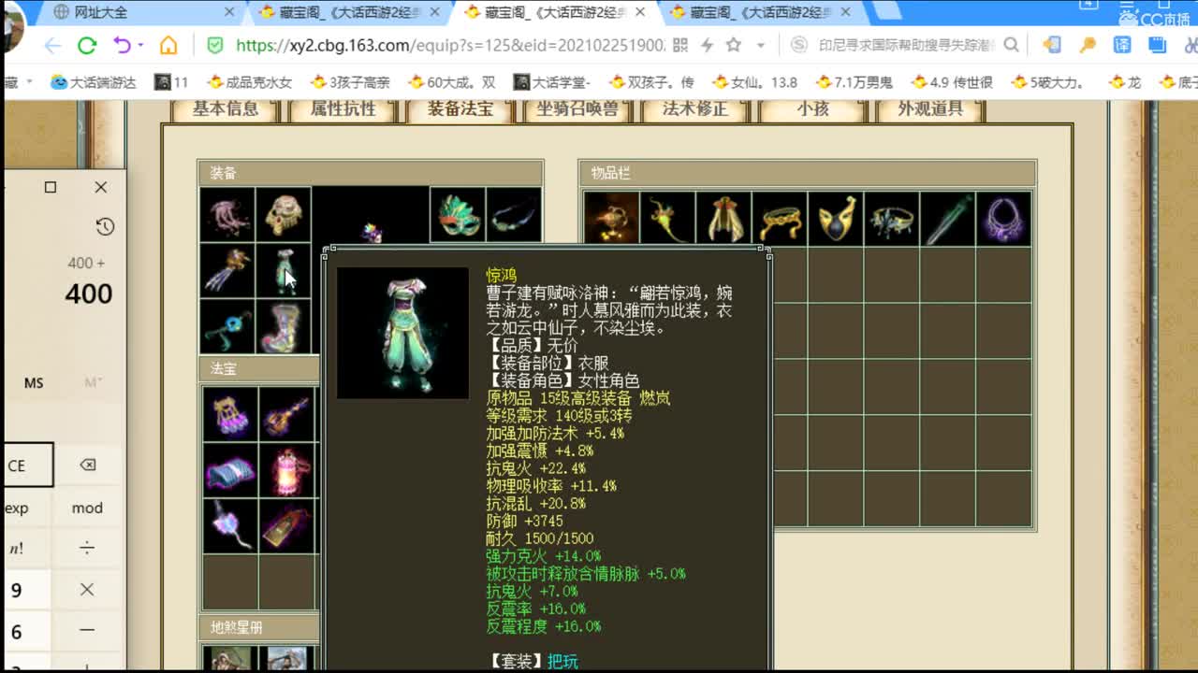The image size is (1198, 673).
Task: Open the purple necklace inventory item
Action: (x=1004, y=219)
